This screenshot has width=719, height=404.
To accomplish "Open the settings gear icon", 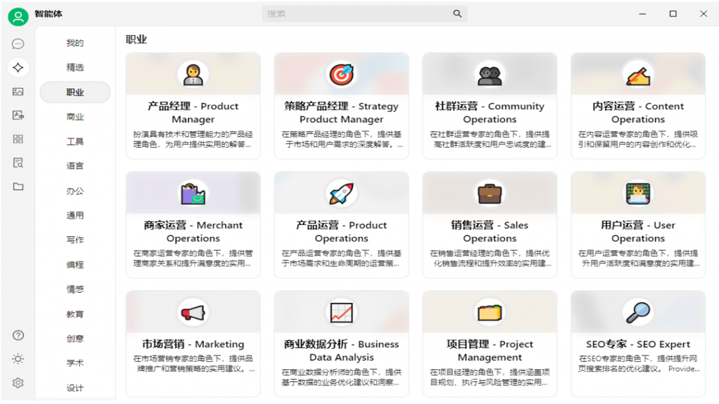I will pos(18,383).
